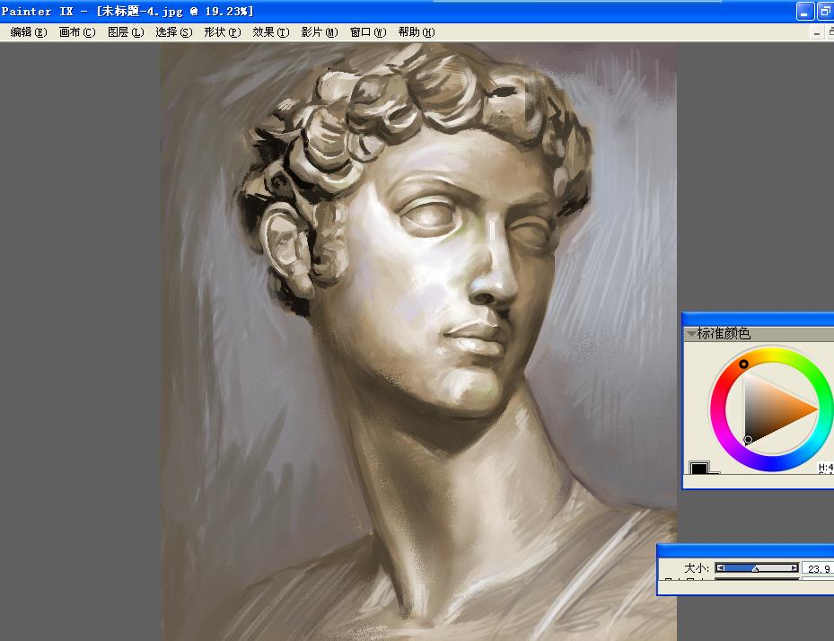Viewport: 834px width, 641px height.
Task: Click the statue's eye on the canvas
Action: (x=431, y=215)
